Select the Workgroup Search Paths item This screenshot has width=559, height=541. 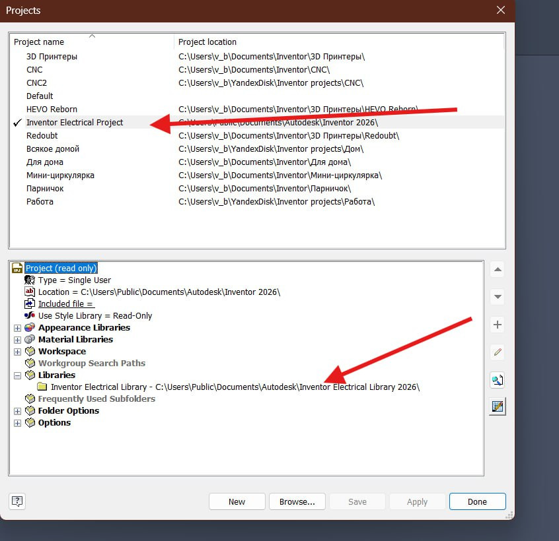[92, 363]
